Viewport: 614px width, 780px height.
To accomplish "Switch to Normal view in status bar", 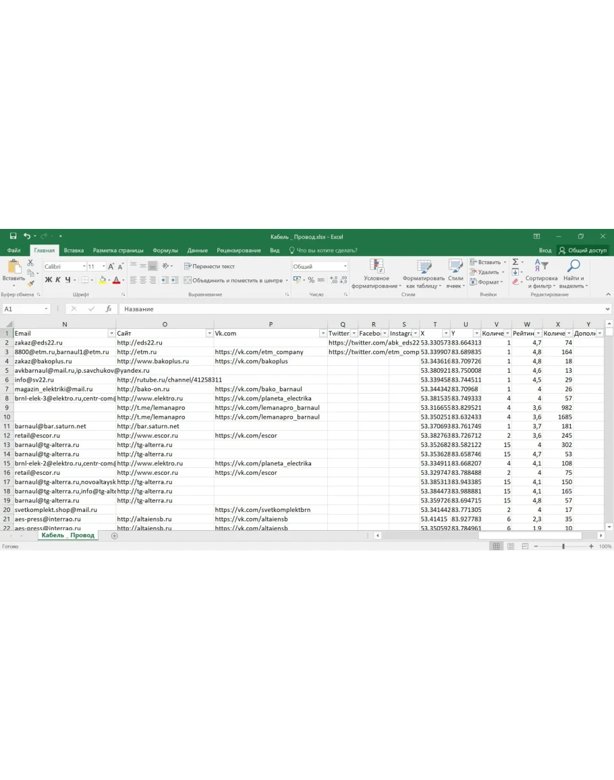I will click(x=496, y=546).
